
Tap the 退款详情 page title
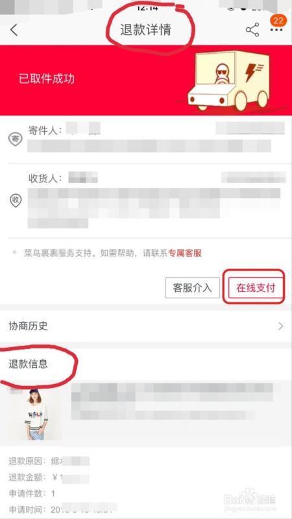(x=145, y=30)
